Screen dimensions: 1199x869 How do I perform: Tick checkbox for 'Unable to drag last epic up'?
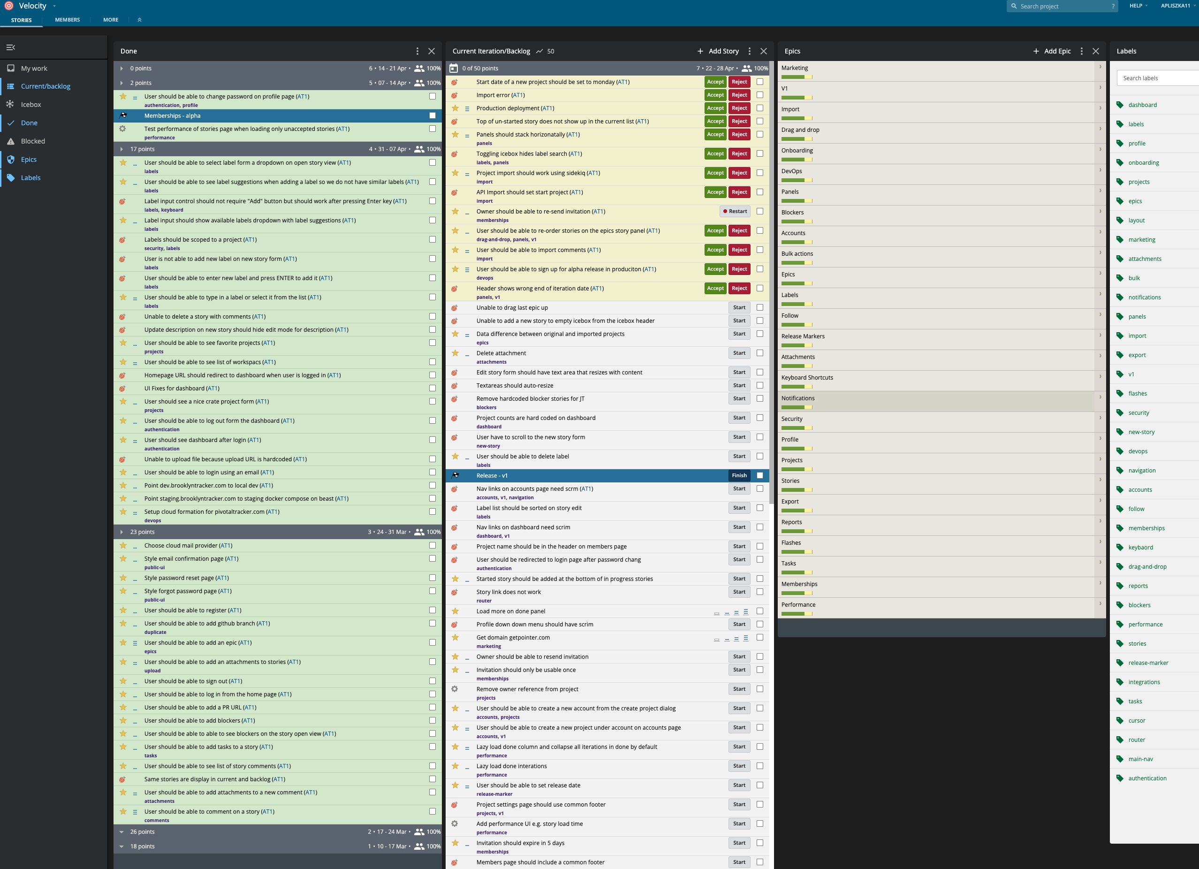tap(759, 308)
